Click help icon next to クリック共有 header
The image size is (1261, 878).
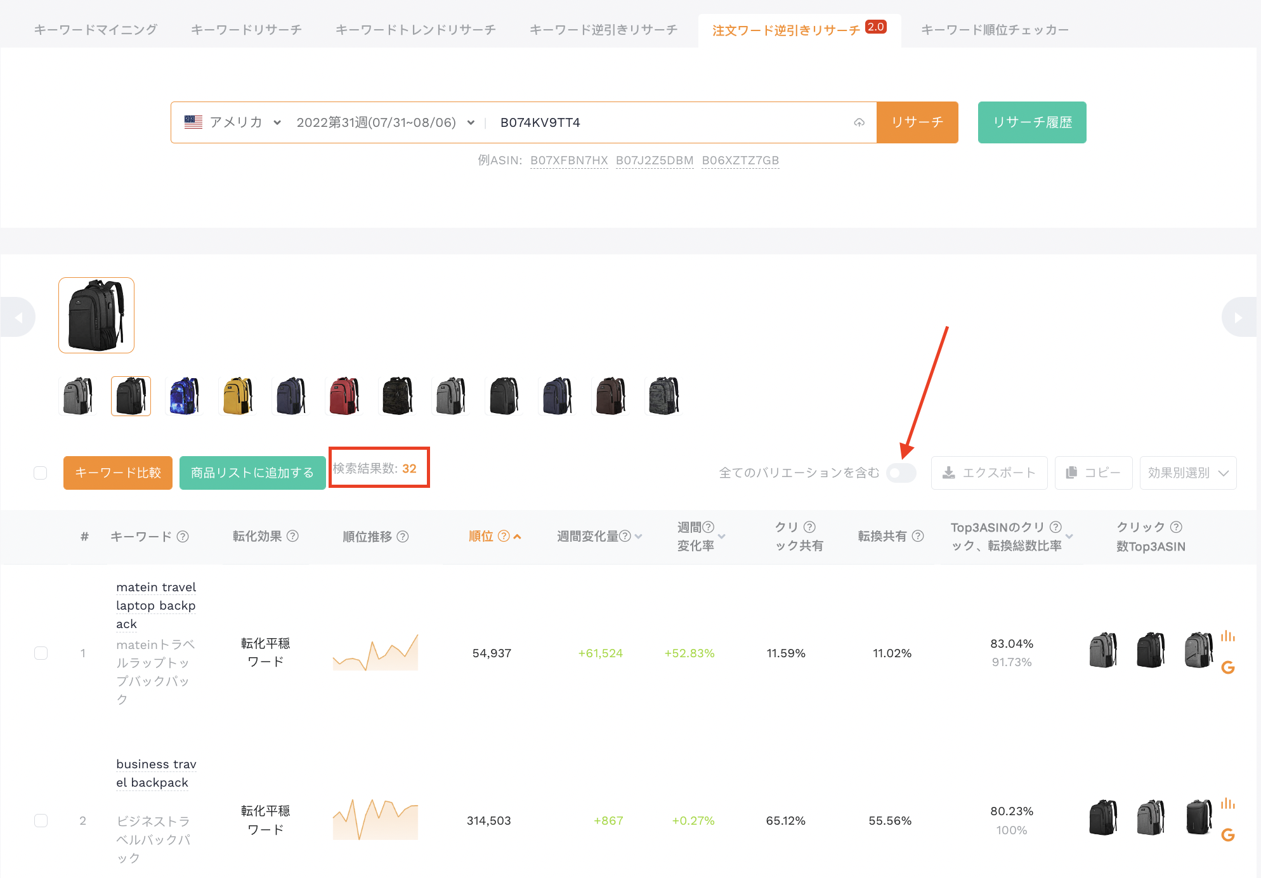coord(809,527)
